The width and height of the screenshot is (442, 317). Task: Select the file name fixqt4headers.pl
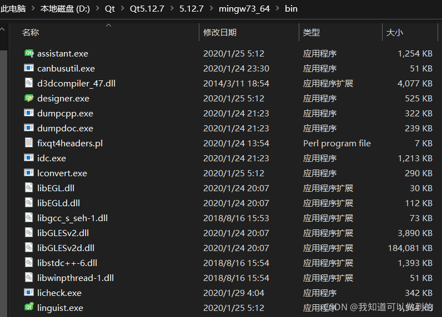coord(70,144)
